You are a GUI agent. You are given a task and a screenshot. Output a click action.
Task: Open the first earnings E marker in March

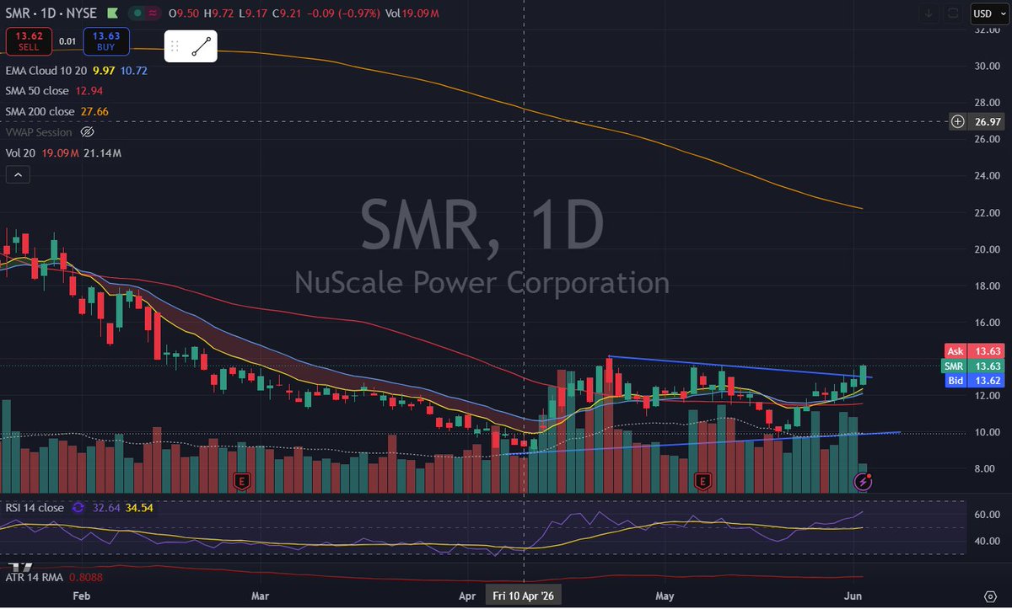pyautogui.click(x=242, y=481)
